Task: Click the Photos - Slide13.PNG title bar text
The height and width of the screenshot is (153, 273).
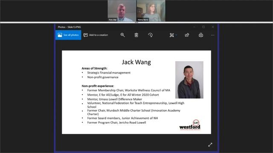Action: point(69,27)
